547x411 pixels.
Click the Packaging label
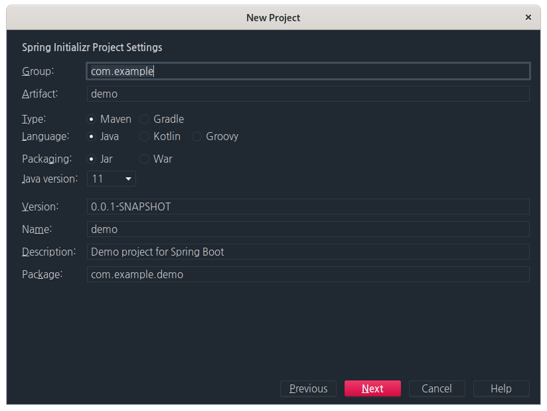pos(46,159)
